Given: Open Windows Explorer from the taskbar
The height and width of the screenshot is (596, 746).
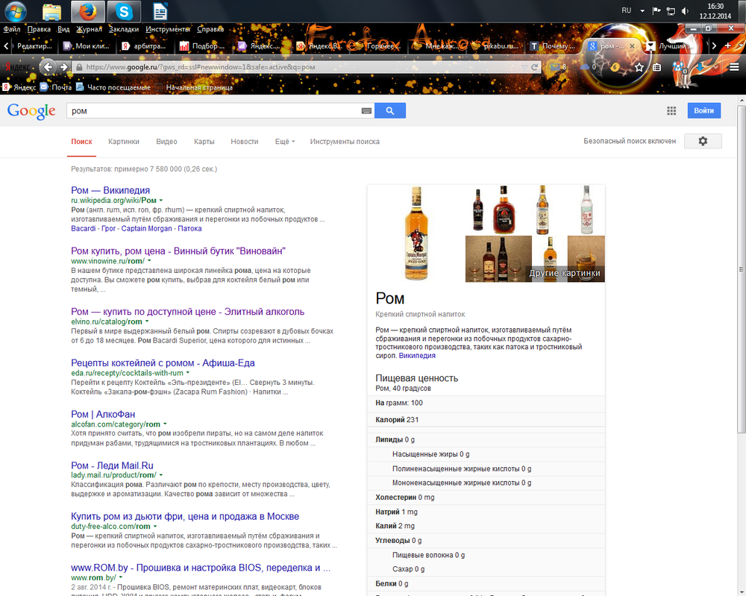Looking at the screenshot, I should tap(51, 11).
